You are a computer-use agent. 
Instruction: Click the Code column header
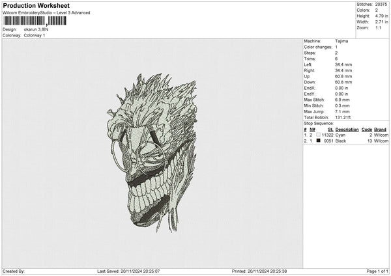tap(367, 130)
